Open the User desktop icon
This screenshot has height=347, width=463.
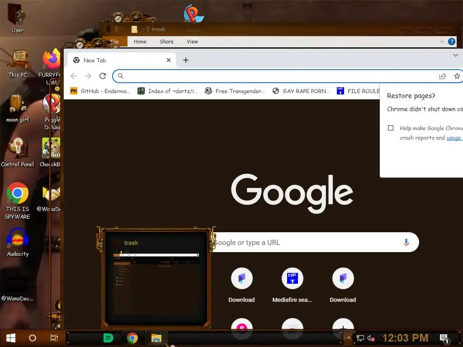coord(17,19)
